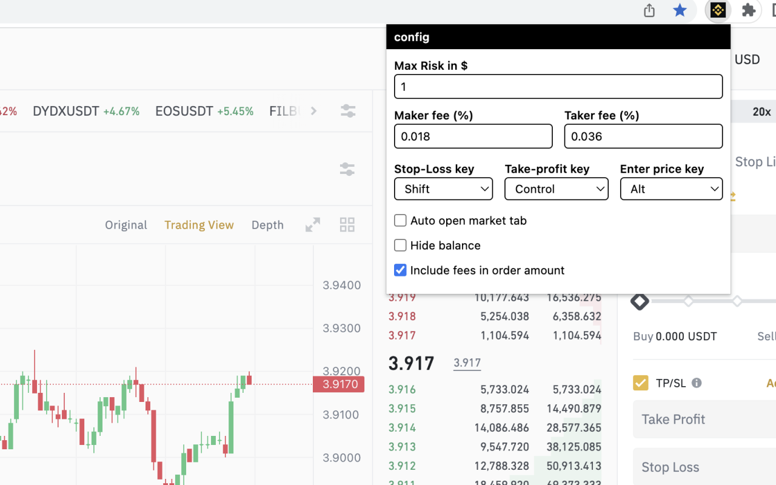Viewport: 776px width, 485px height.
Task: Open the browser extensions puzzle icon
Action: pyautogui.click(x=748, y=10)
